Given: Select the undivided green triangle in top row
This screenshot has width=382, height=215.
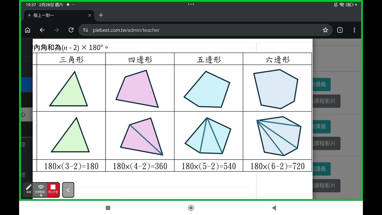Looking at the screenshot, I should tap(69, 89).
